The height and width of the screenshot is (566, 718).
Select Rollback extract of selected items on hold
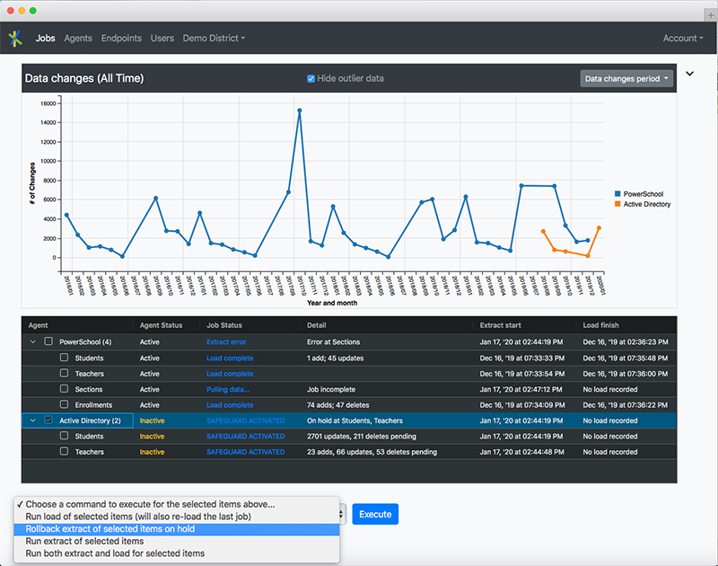(x=109, y=529)
